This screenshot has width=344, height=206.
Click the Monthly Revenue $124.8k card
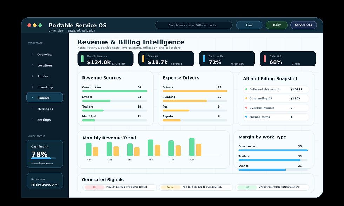pyautogui.click(x=106, y=59)
